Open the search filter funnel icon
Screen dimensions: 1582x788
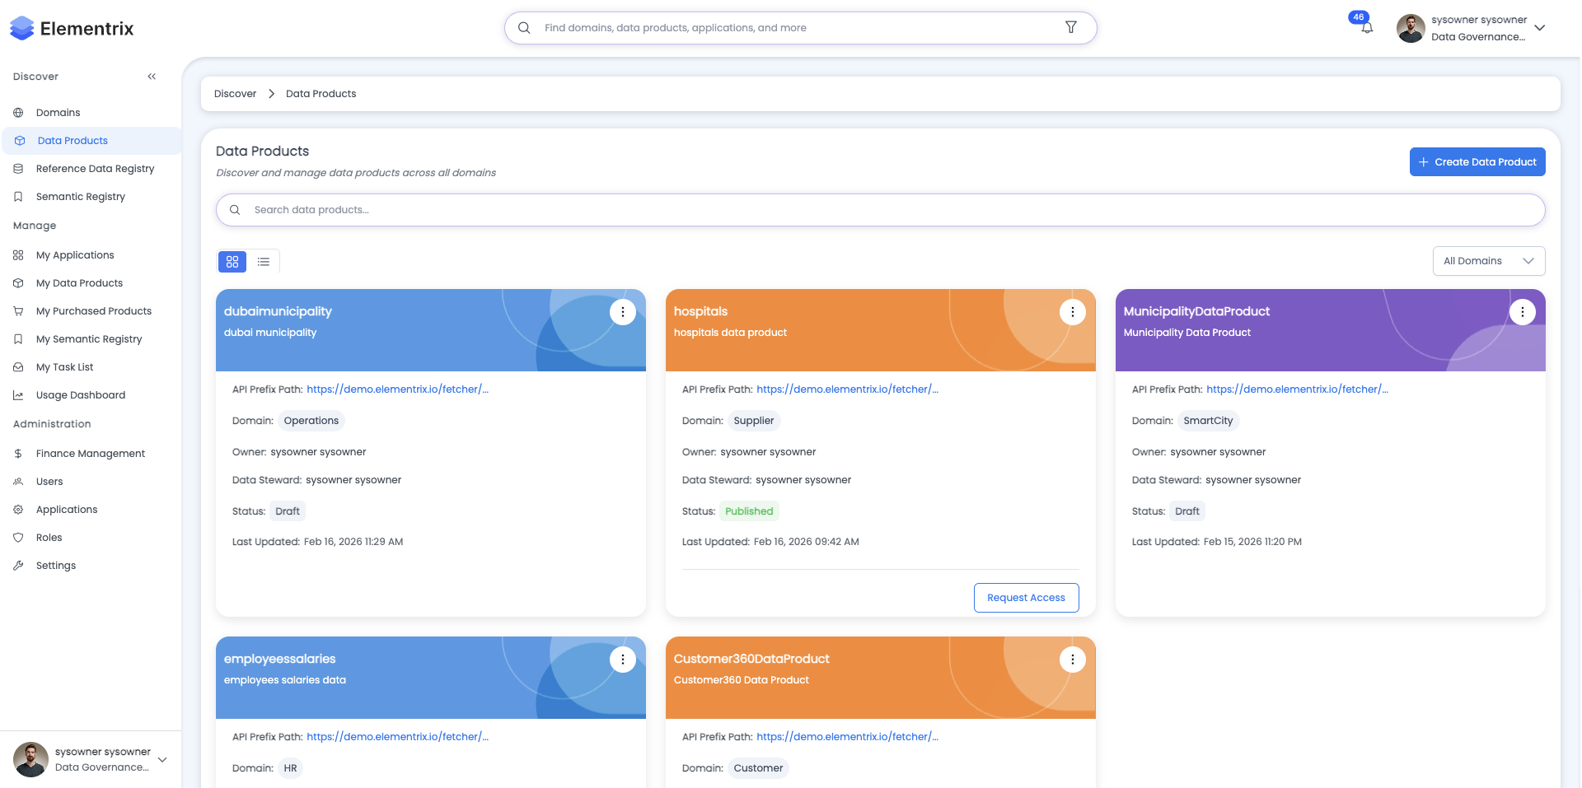1071,27
